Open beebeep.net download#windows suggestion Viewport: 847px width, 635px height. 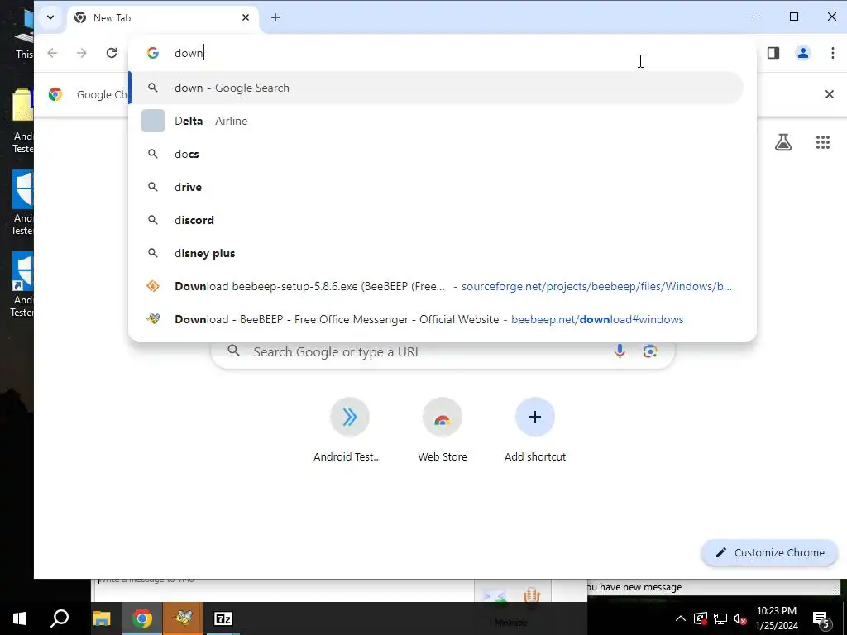point(437,319)
